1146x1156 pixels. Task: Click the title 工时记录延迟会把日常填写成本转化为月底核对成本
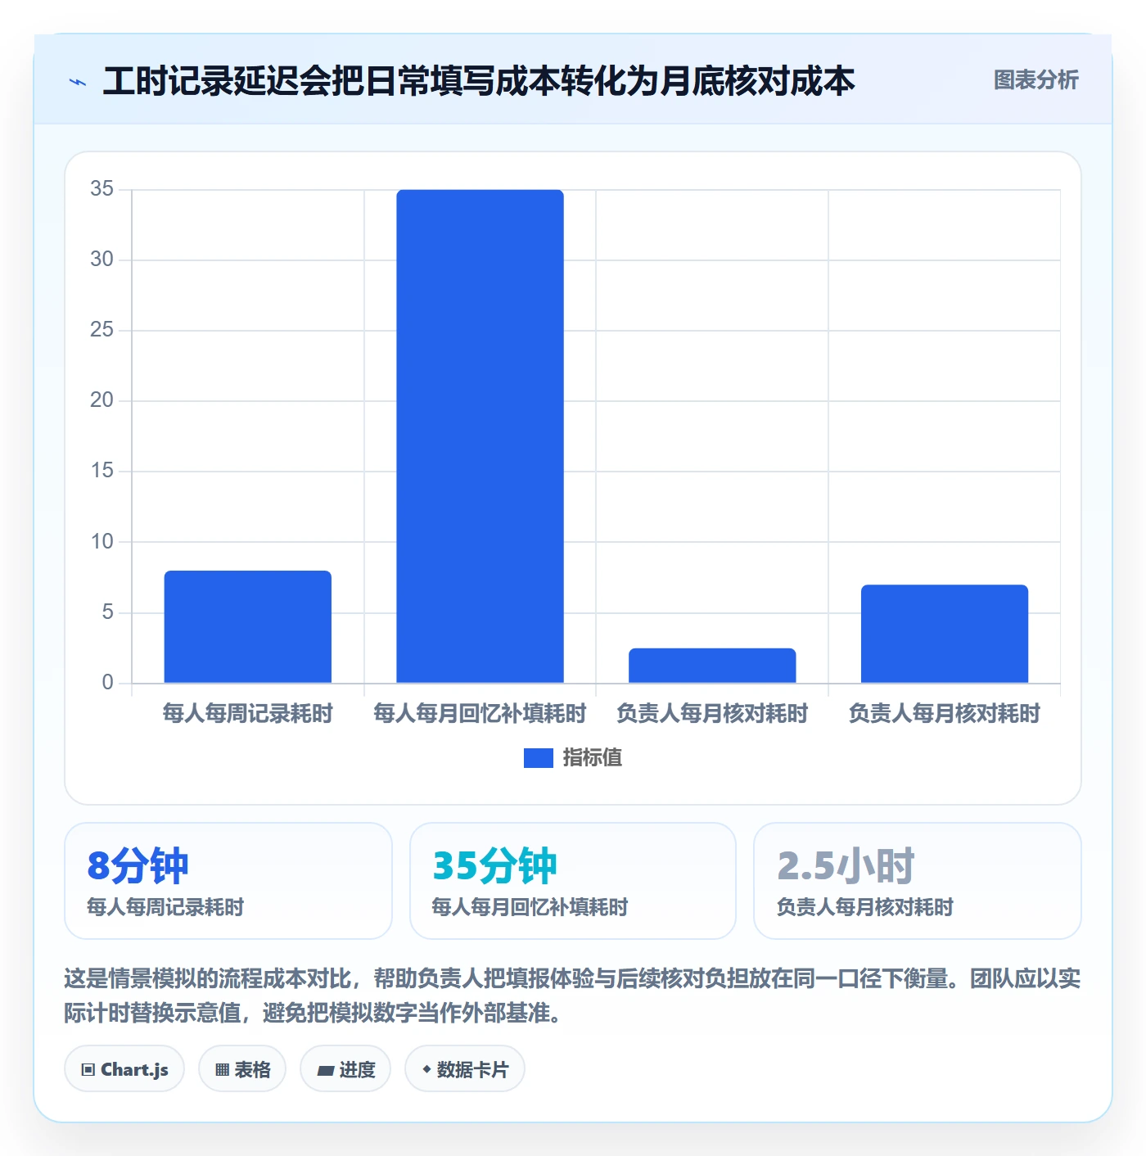479,81
